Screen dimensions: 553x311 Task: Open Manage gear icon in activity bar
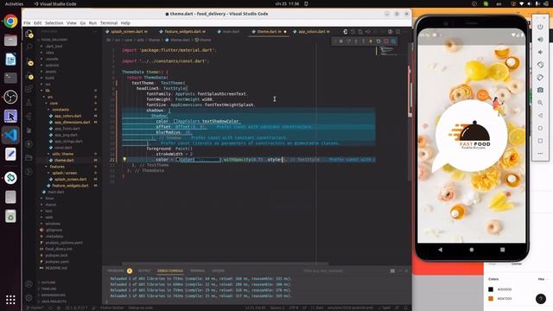coord(29,298)
